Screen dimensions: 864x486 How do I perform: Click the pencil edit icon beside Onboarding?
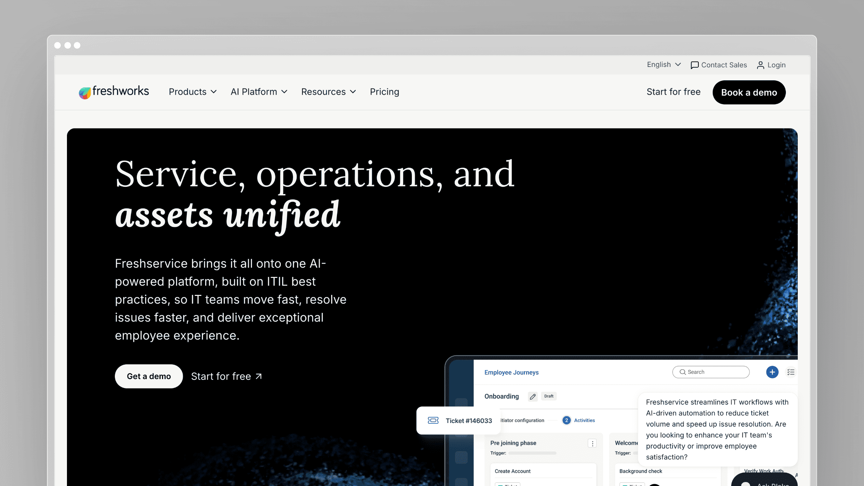(533, 396)
